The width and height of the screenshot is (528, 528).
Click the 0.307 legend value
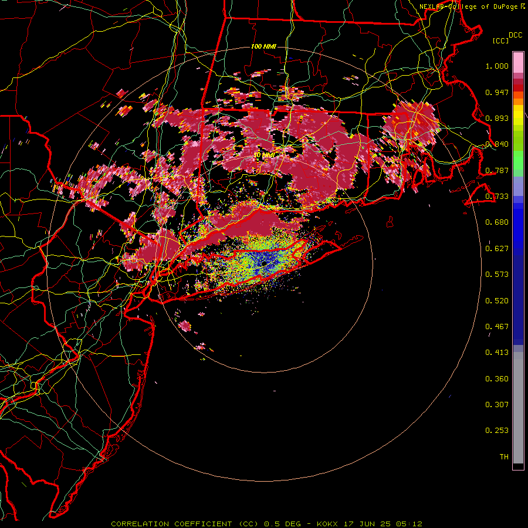point(497,405)
